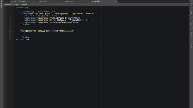
Task: Click the closing style tag on line 9
Action: 25,24
